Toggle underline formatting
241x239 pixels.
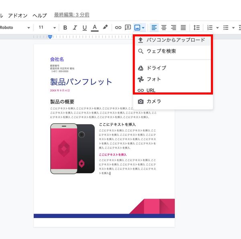[x=84, y=28]
